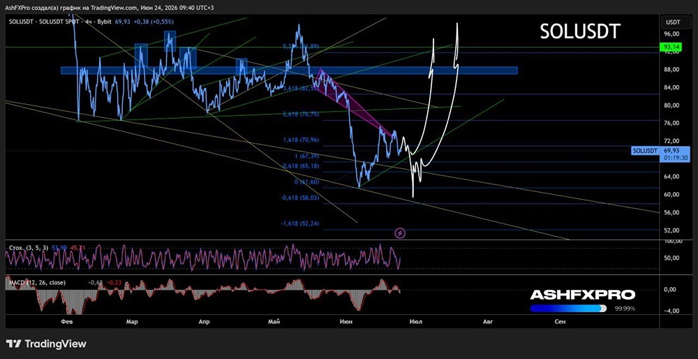Click the blue 99.99% progress bar
698x359 pixels.
(568, 308)
